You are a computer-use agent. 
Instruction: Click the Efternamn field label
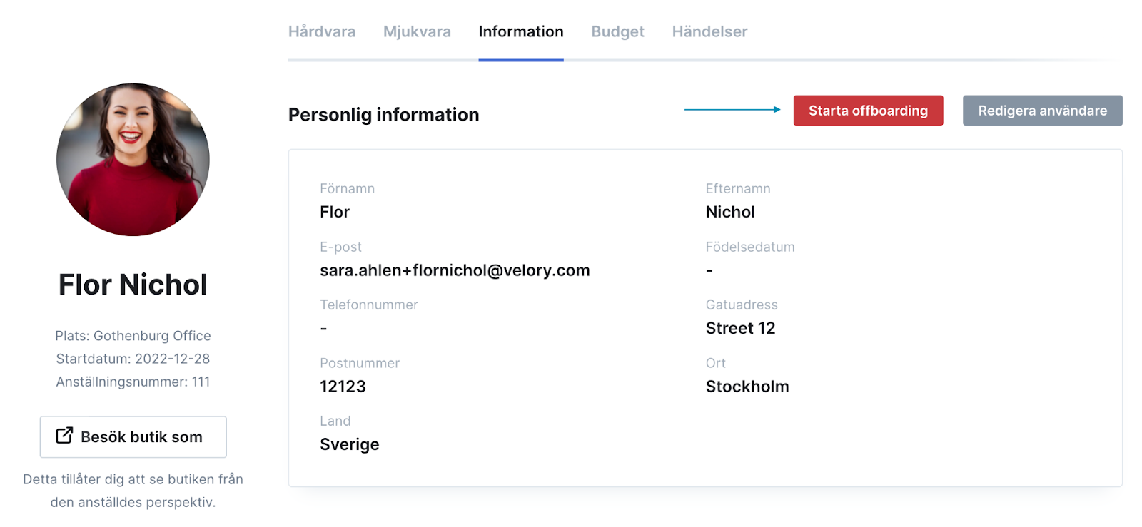tap(738, 189)
